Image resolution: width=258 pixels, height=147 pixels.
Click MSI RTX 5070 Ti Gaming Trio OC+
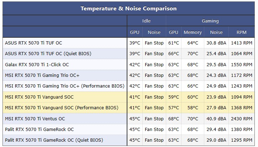point(42,75)
